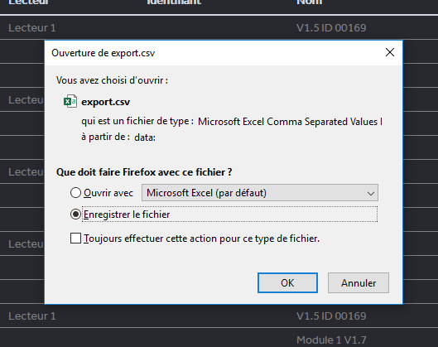Click the bold export.csv file name
The image size is (438, 347).
pos(106,102)
